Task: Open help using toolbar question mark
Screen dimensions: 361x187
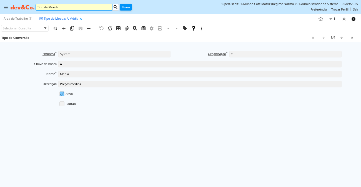Action: tap(194, 28)
